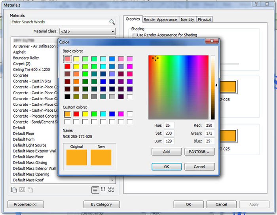Select Default Form material
This screenshot has width=277, height=215.
(24, 139)
